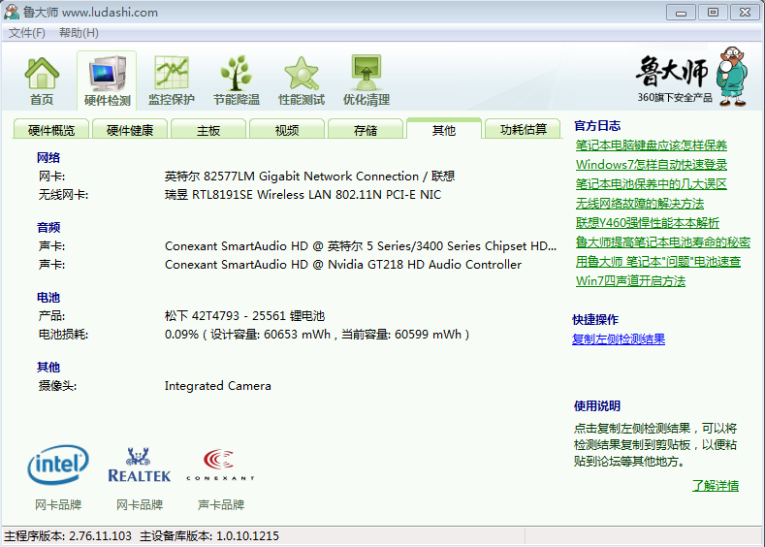765x547 pixels.
Task: Maximize the Ludashi window
Action: [713, 13]
